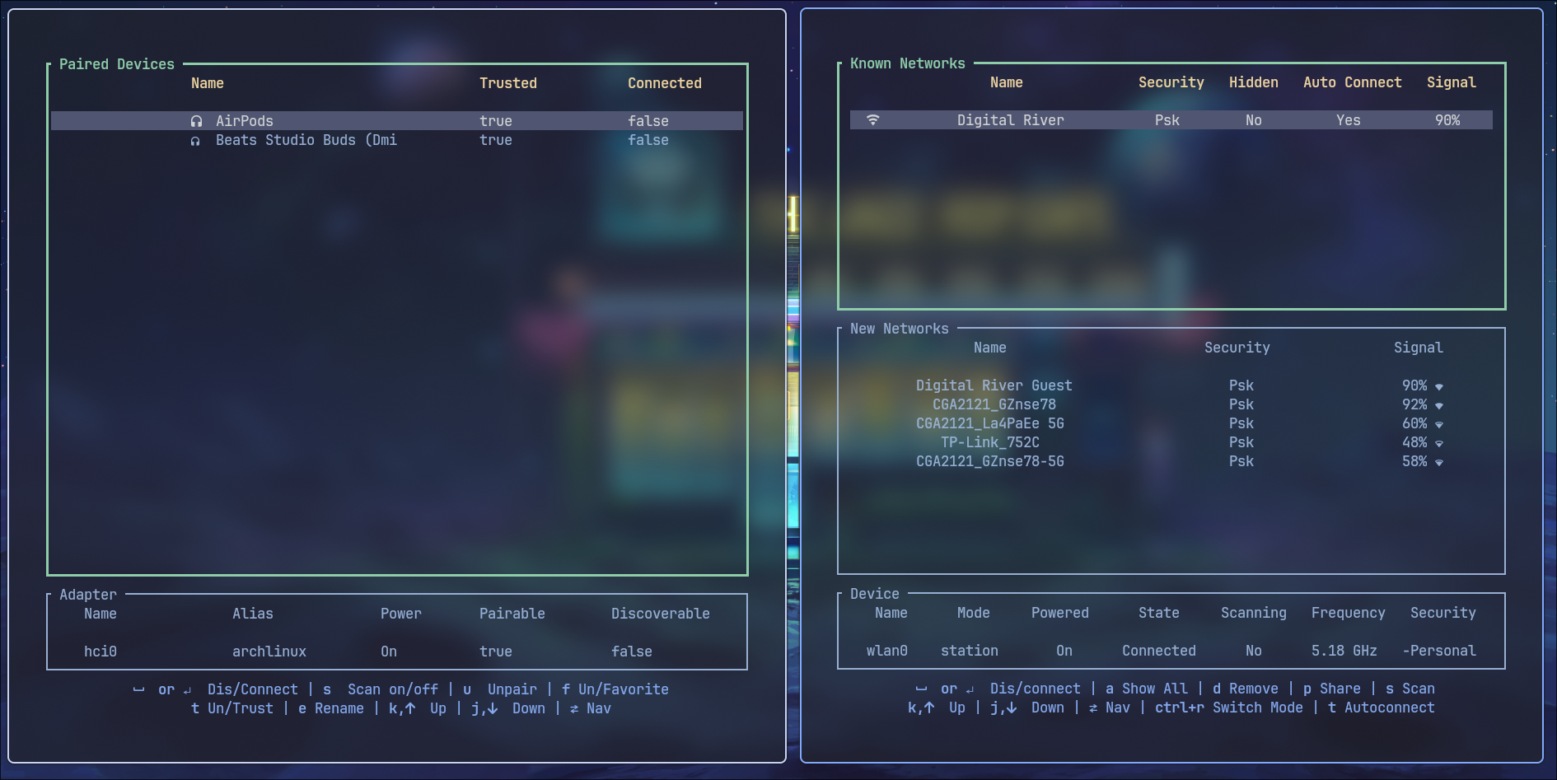This screenshot has height=780, width=1557.
Task: Click the headphones icon beside Beats Studio Buds
Action: tap(195, 141)
